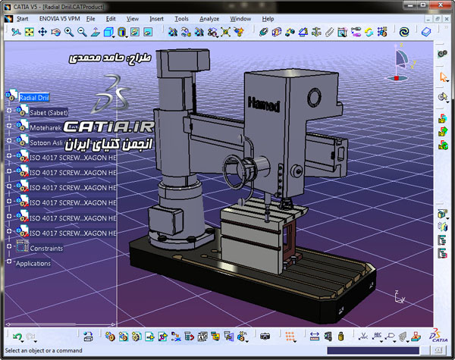The image size is (455, 360).
Task: Expand the Moteharek tree node
Action: [x=9, y=126]
